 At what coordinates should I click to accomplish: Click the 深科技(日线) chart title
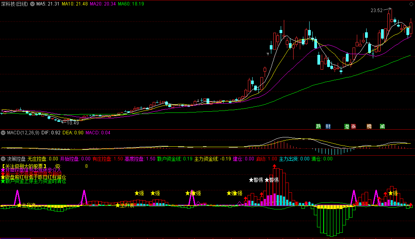pos(14,4)
